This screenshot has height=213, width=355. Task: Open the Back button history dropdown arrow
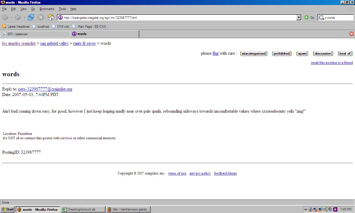point(11,17)
